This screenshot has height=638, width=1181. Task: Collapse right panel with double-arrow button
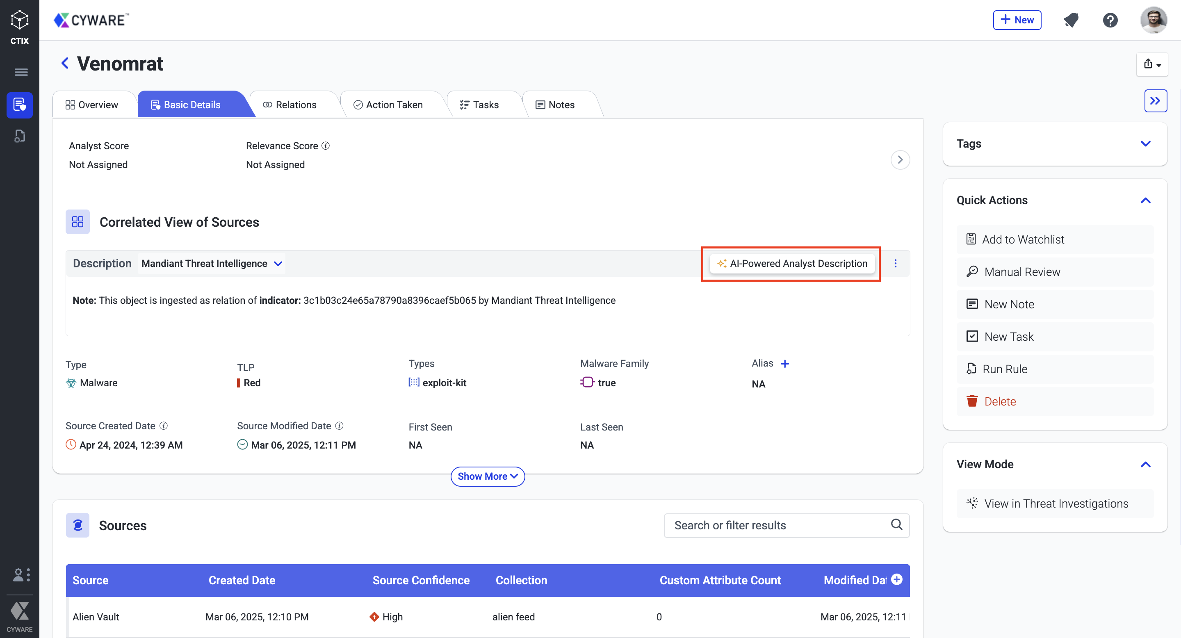tap(1155, 101)
